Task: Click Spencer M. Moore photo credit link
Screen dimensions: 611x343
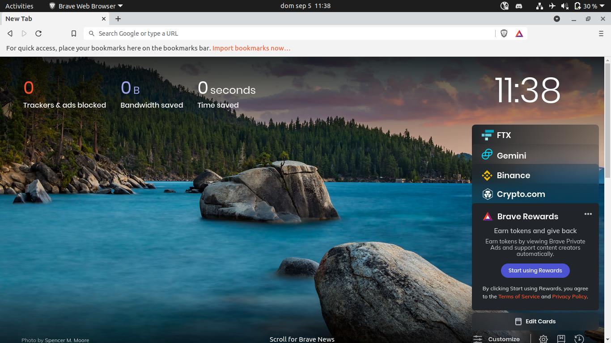Action: coord(67,340)
